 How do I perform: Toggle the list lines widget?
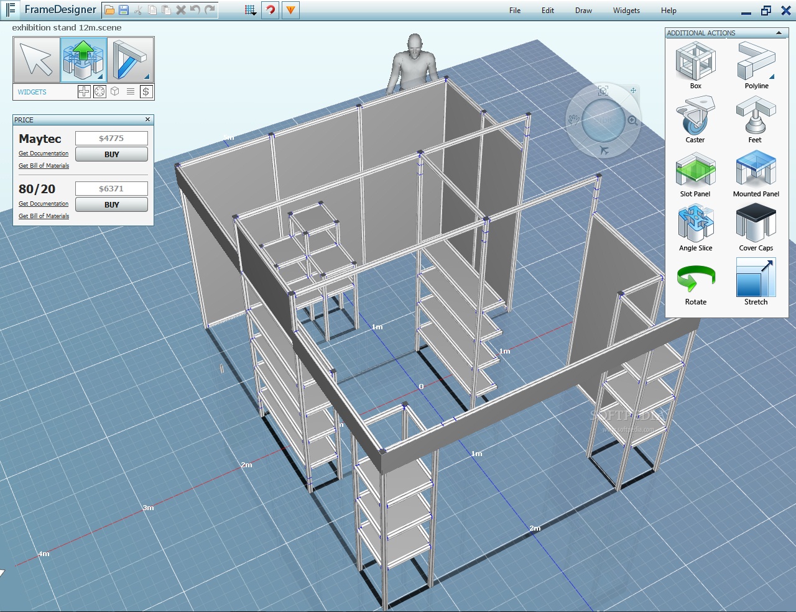point(131,92)
